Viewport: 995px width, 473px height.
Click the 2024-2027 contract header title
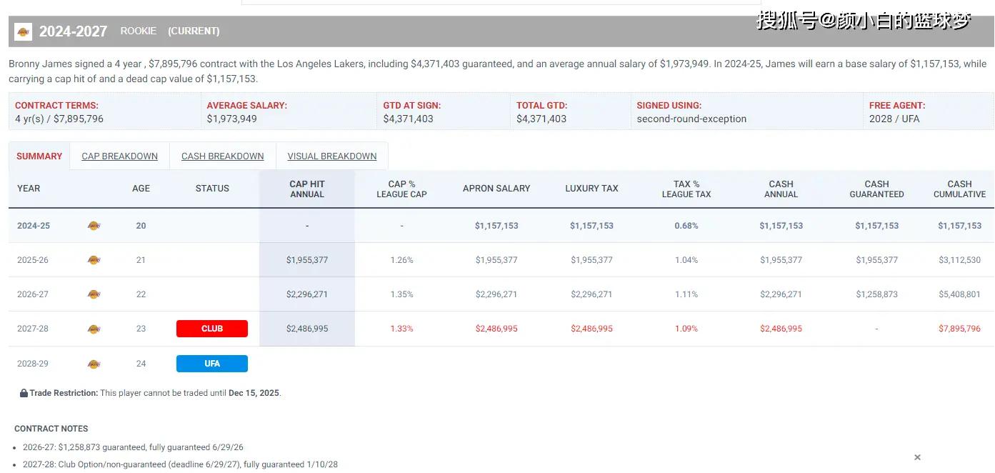(x=73, y=31)
